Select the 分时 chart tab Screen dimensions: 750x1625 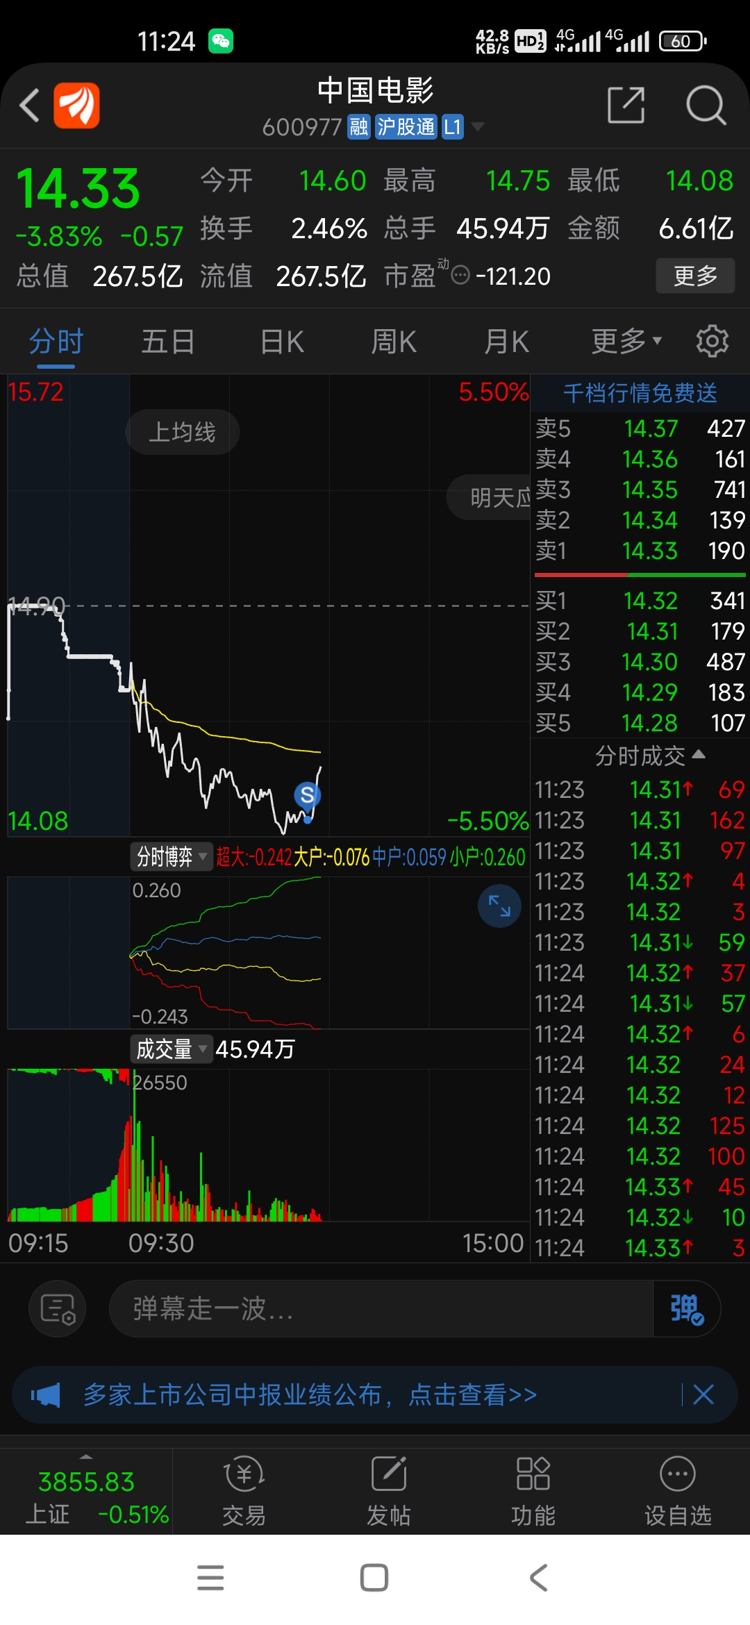(x=56, y=342)
